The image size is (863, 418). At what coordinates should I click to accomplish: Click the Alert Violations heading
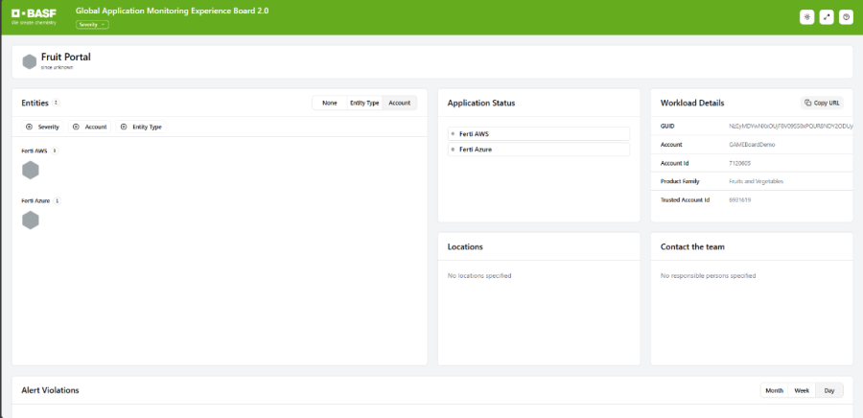coord(50,390)
